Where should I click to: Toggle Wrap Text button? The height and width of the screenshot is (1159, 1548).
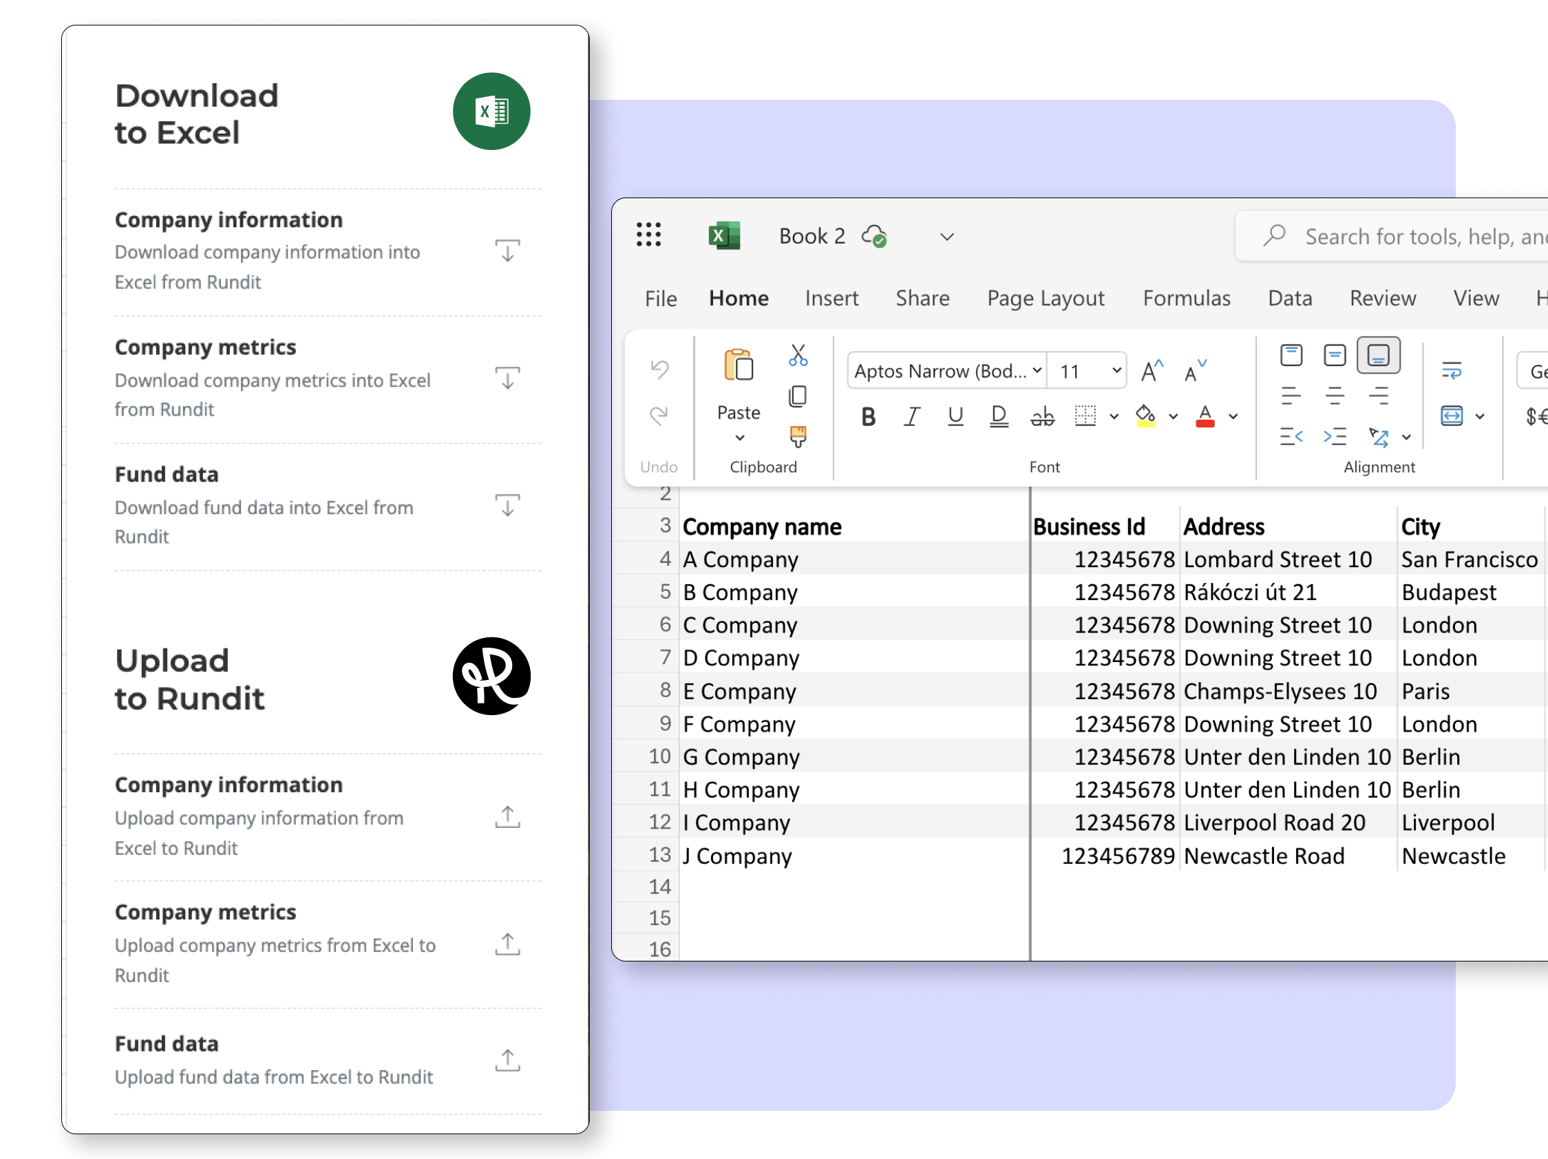pyautogui.click(x=1452, y=370)
